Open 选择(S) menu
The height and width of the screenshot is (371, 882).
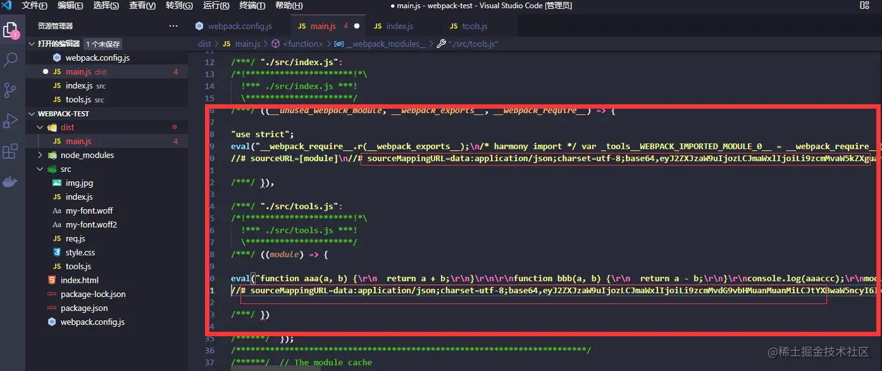click(106, 6)
